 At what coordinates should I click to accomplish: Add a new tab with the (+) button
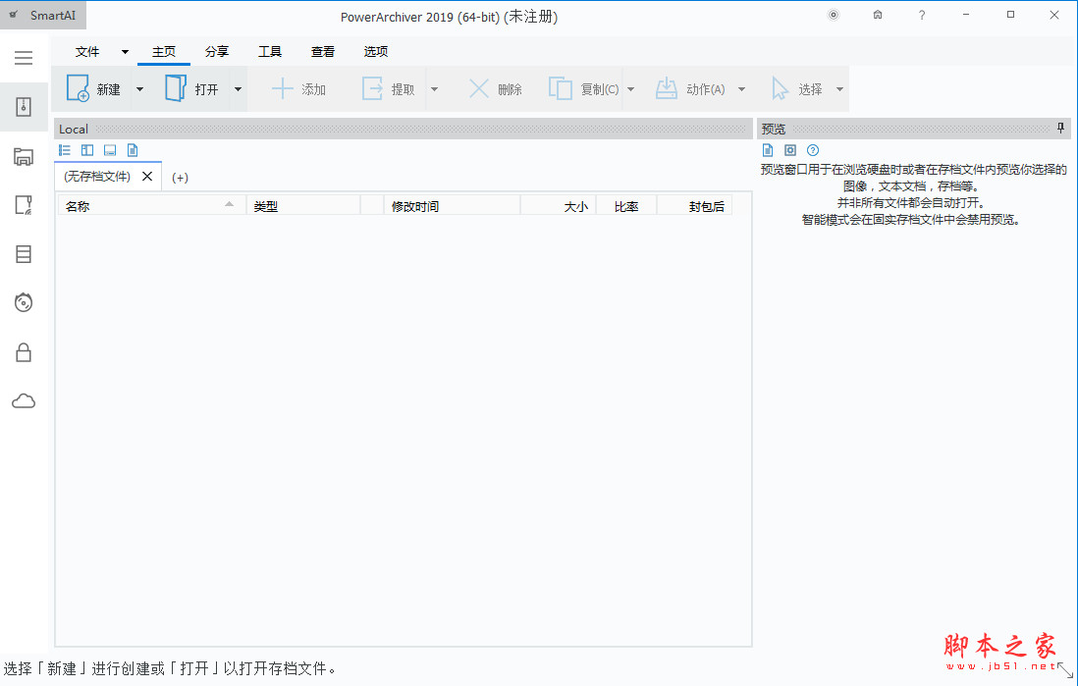pyautogui.click(x=180, y=178)
